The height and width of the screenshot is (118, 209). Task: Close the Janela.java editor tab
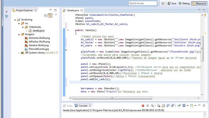click(x=82, y=10)
